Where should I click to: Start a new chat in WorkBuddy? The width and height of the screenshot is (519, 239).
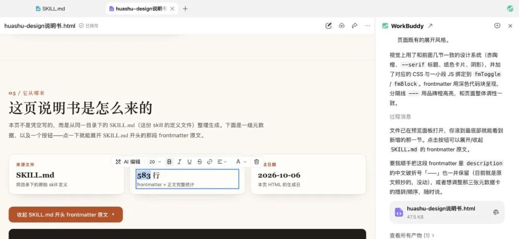tap(497, 26)
